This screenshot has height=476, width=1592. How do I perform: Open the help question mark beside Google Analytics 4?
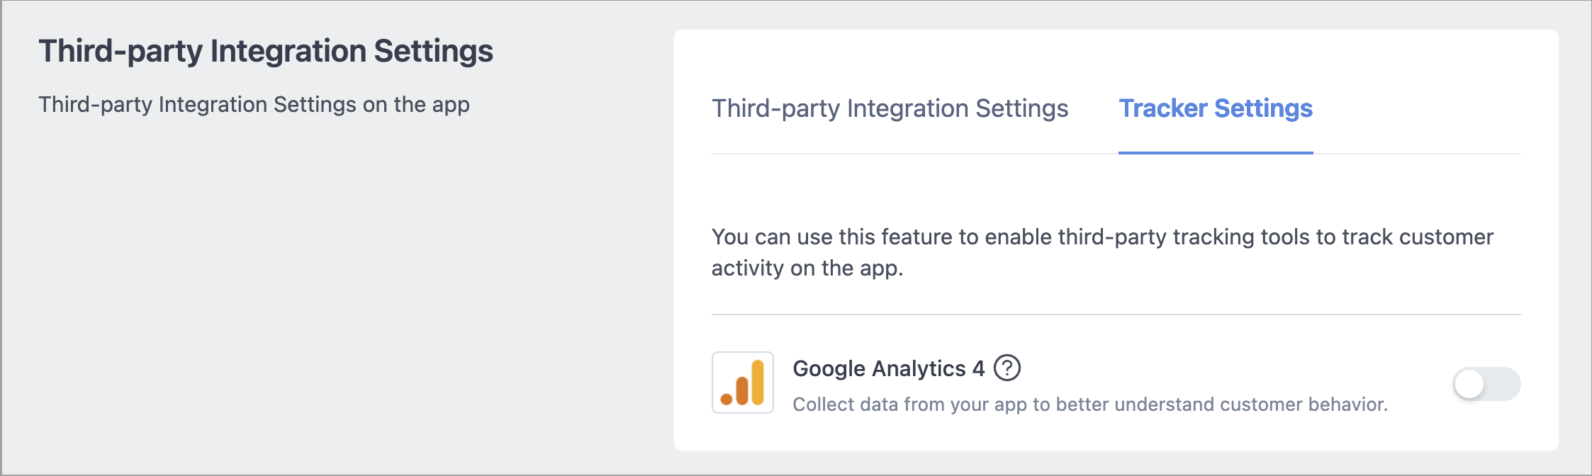[x=1007, y=368]
